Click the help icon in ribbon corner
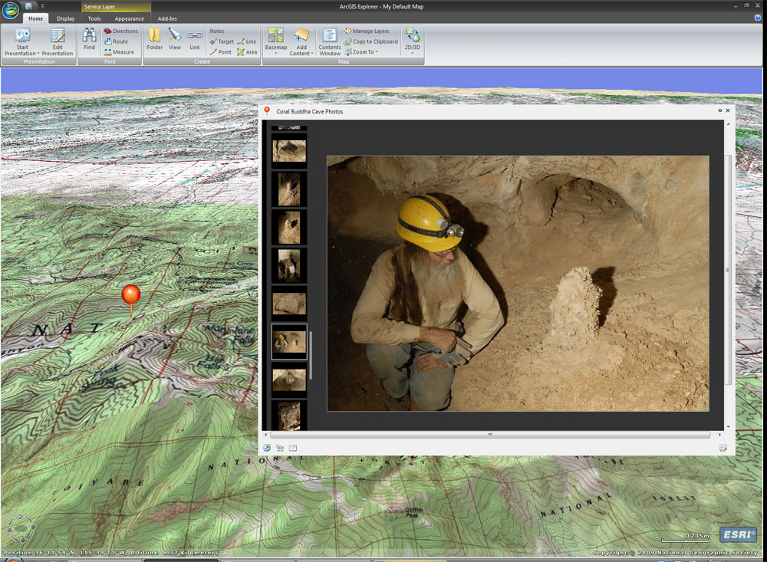Image resolution: width=767 pixels, height=562 pixels. [758, 18]
